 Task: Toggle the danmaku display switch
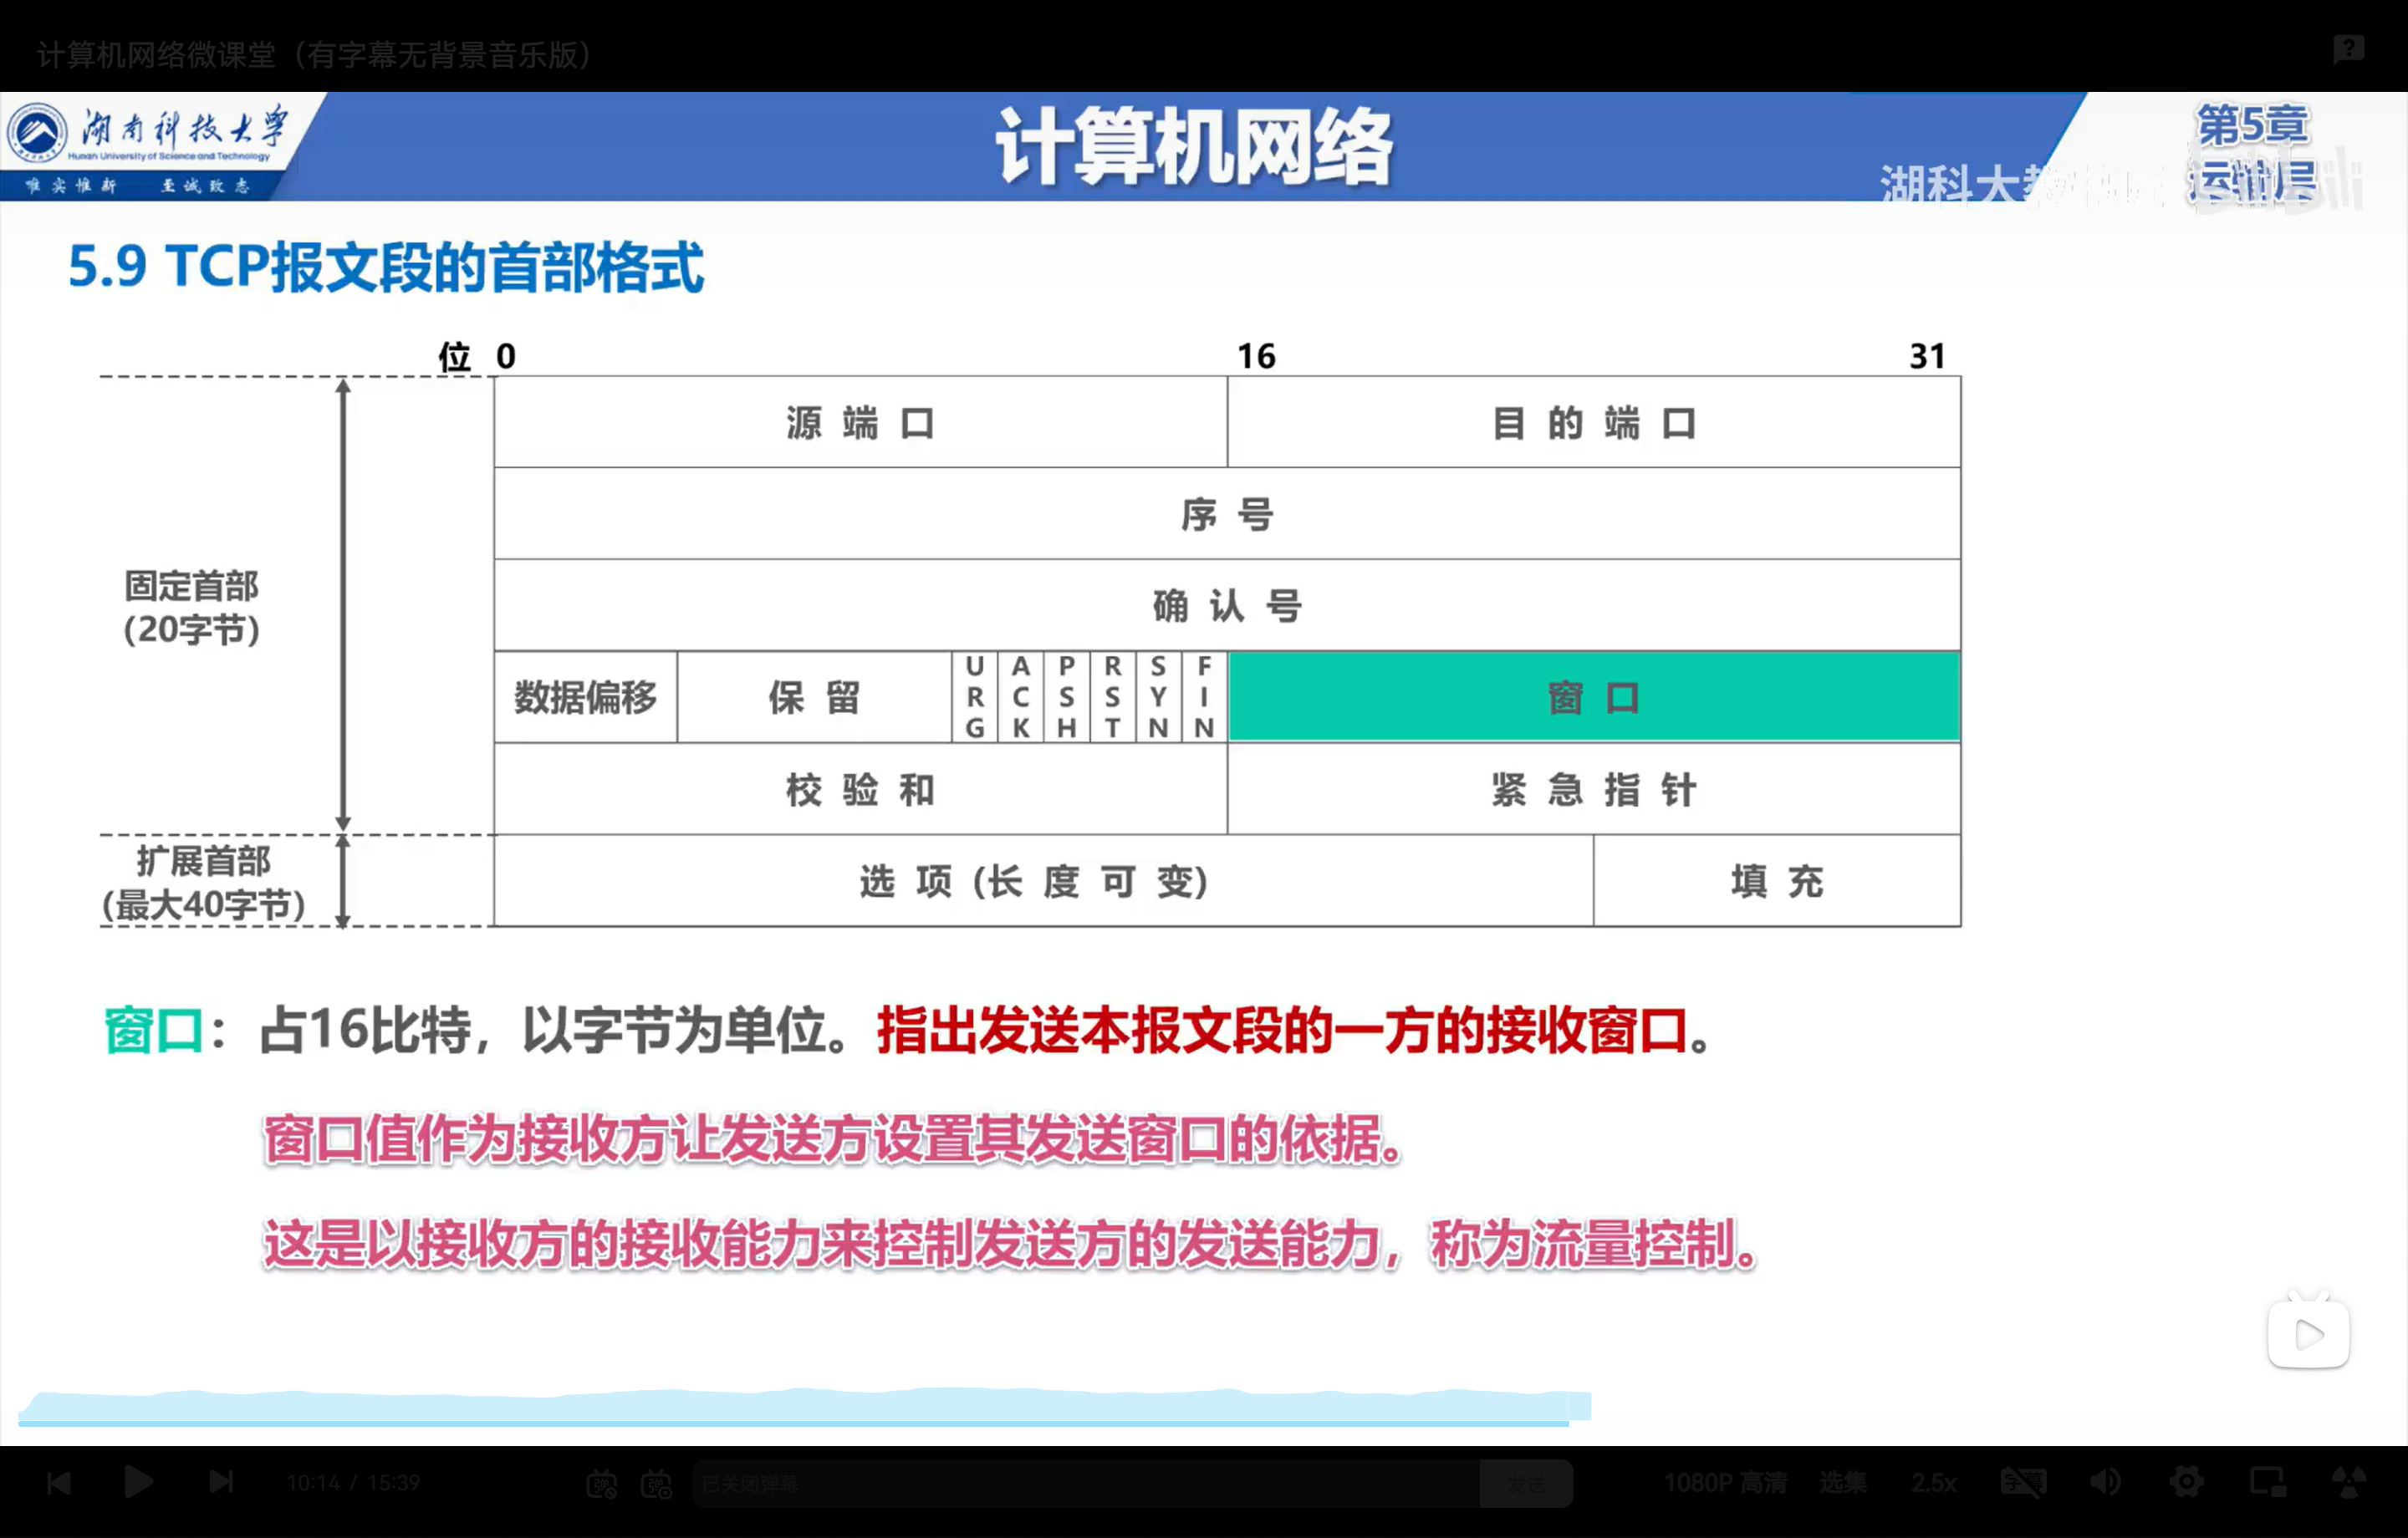[x=601, y=1484]
